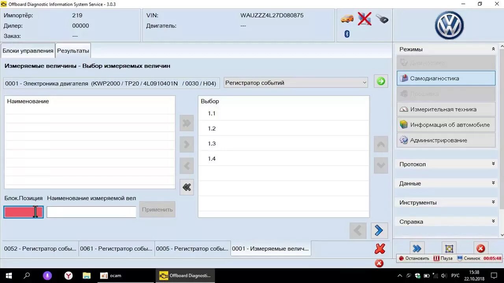Start measurement with the green arrow icon
Image resolution: width=504 pixels, height=283 pixels.
380,81
